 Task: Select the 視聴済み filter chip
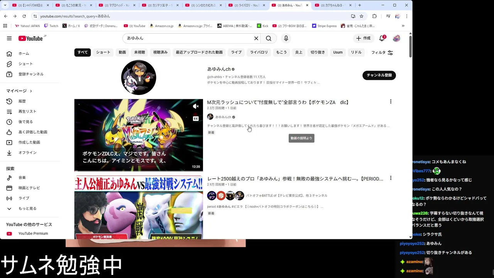tap(161, 53)
